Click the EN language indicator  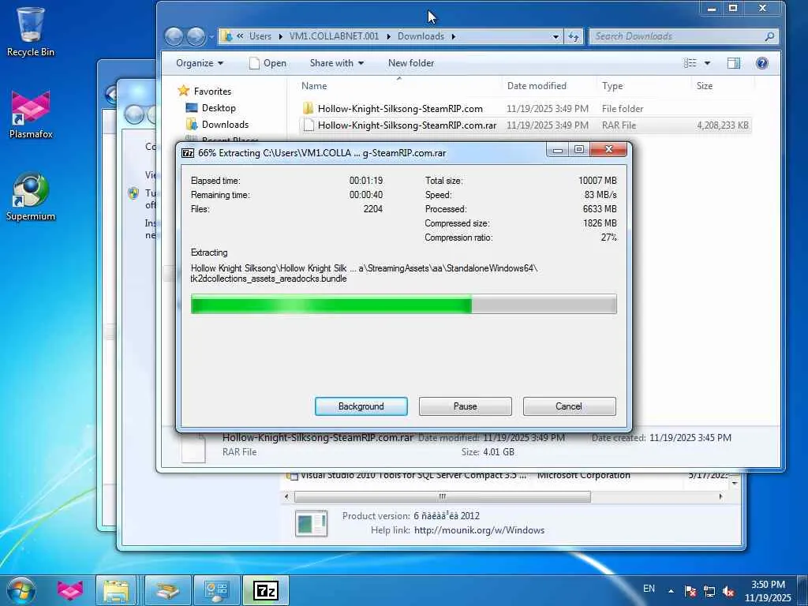coord(649,589)
